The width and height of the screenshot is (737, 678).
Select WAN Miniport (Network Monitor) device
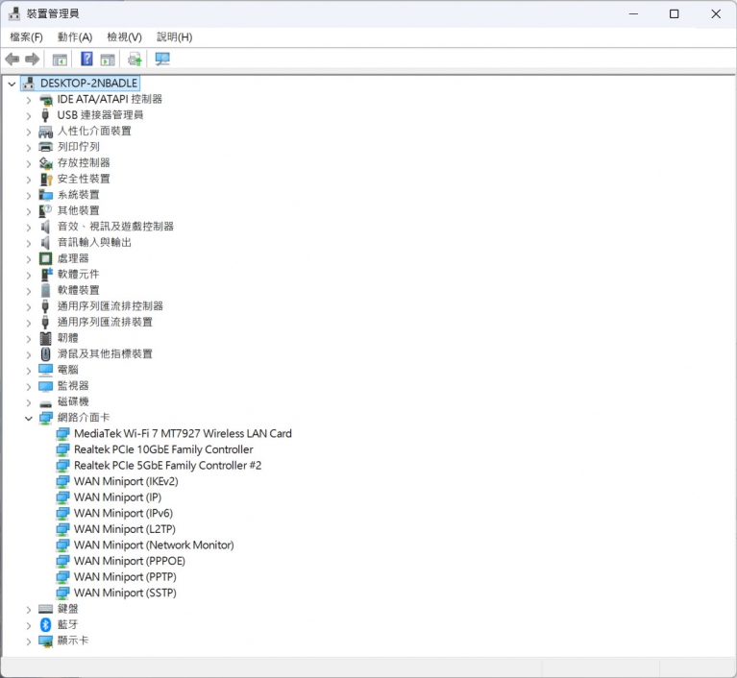point(154,545)
